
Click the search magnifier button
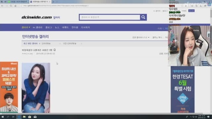(x=143, y=17)
